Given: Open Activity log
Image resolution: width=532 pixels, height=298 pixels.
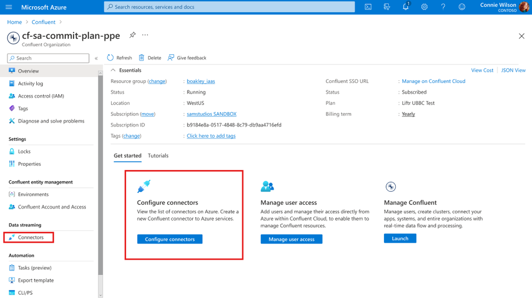Looking at the screenshot, I should click(30, 84).
